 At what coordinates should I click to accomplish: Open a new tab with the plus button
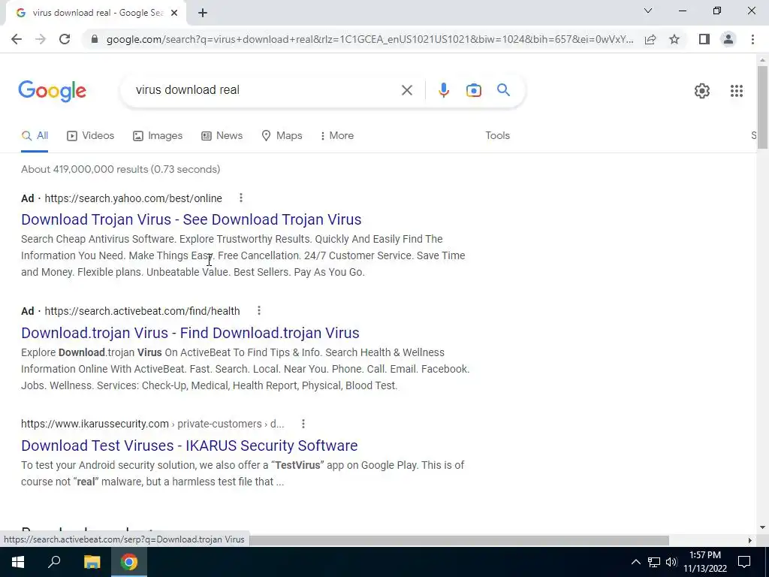coord(203,14)
